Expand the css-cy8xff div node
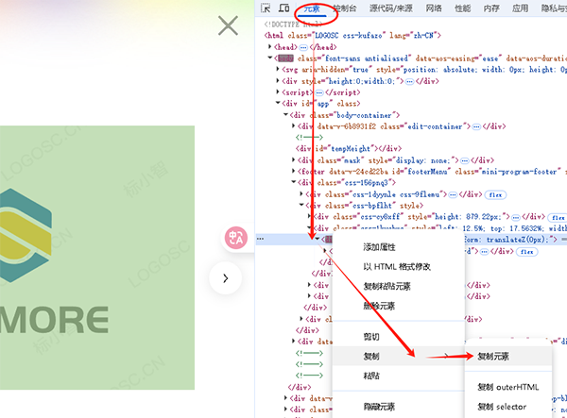 310,217
